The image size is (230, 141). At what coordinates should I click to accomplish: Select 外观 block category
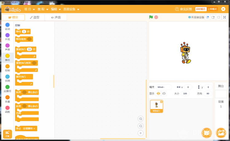click(7, 37)
